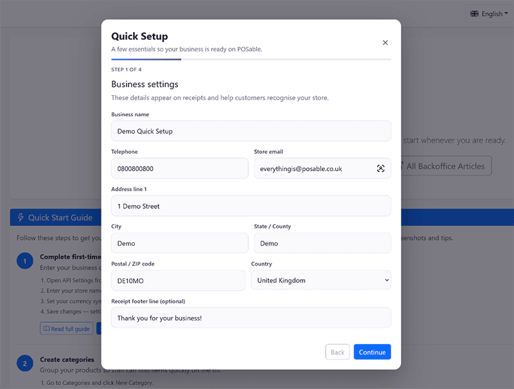This screenshot has height=389, width=514.
Task: Click the setup progress bar
Action: click(251, 59)
